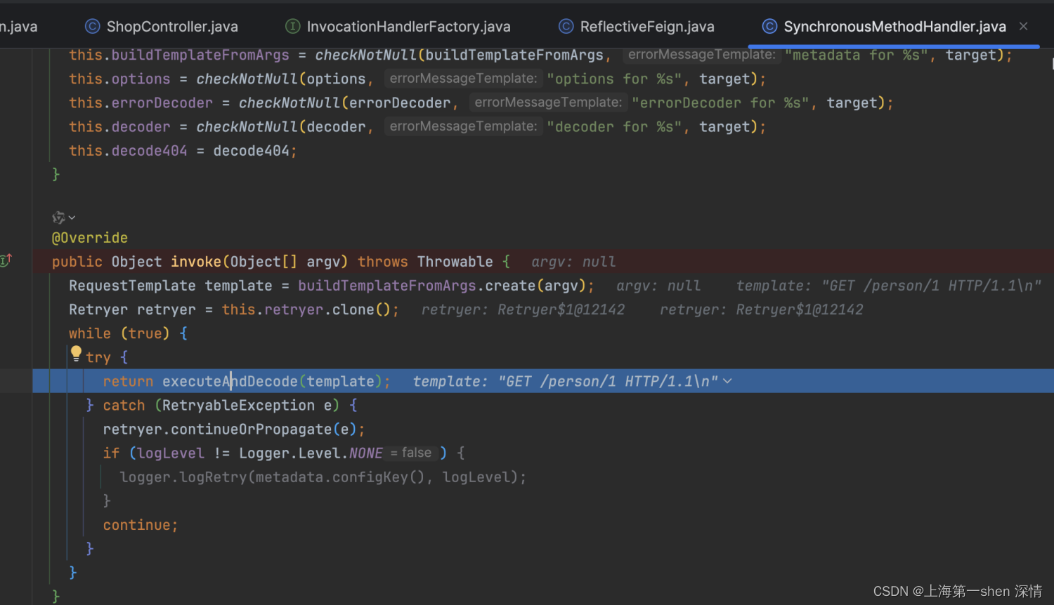Image resolution: width=1054 pixels, height=605 pixels.
Task: Switch to the ShopController.java tab
Action: 162,27
